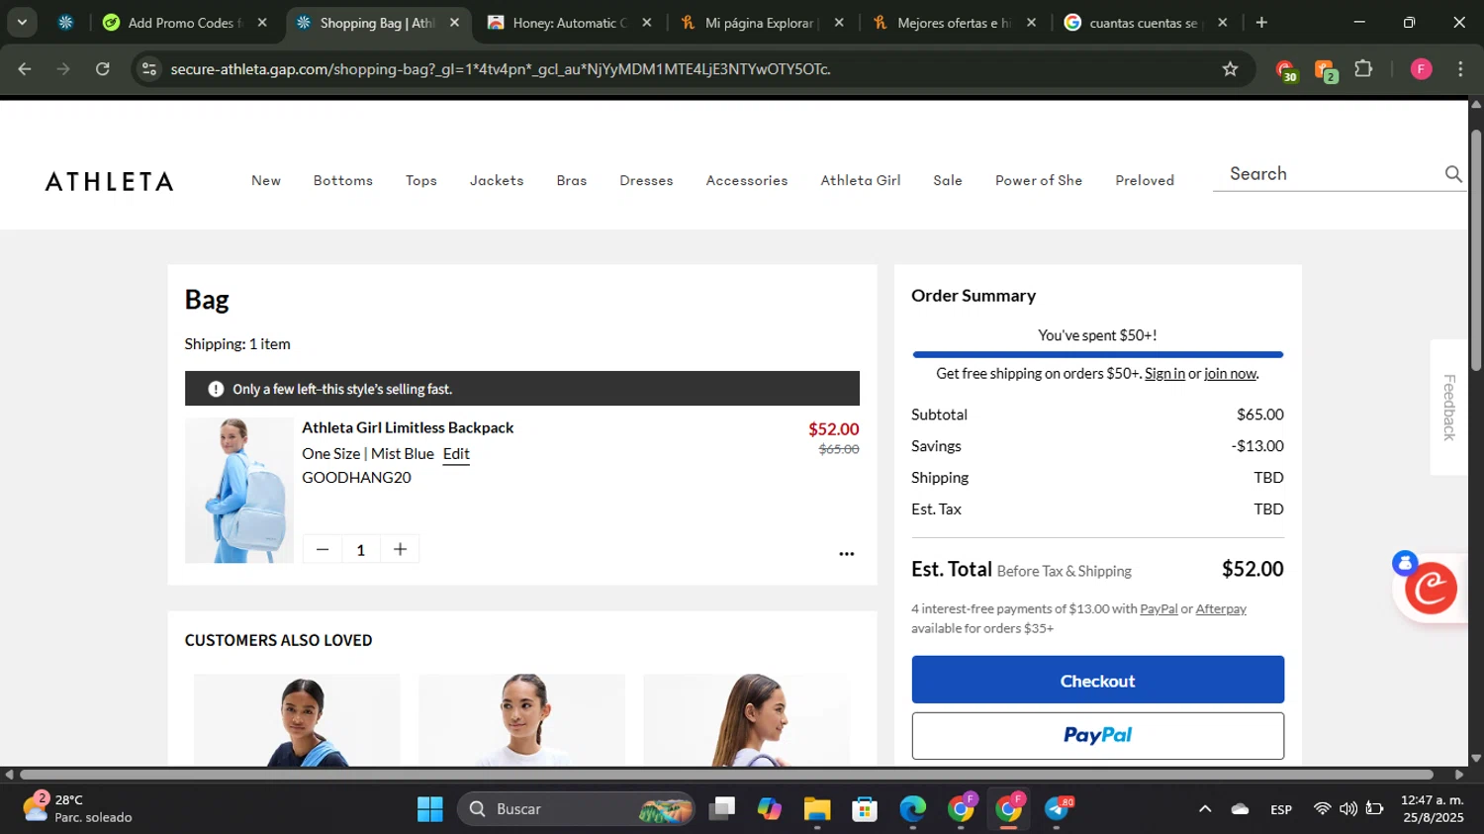The width and height of the screenshot is (1484, 834).
Task: Open Chrome profile avatar F
Action: 1421,69
